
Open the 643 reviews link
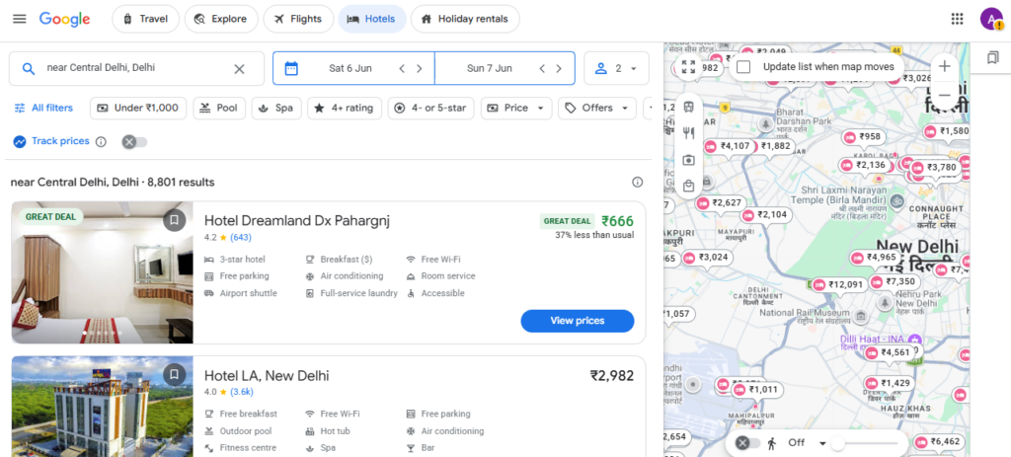241,237
